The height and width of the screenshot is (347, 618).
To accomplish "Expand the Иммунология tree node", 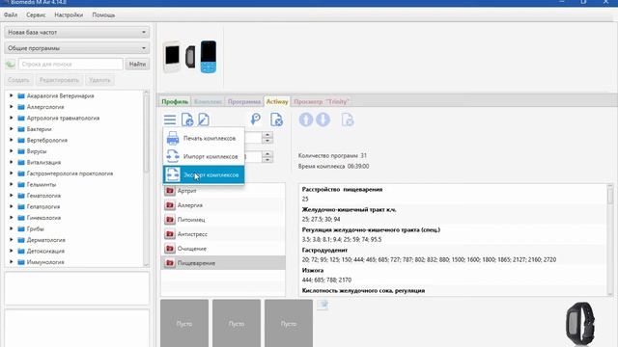I will click(11, 261).
